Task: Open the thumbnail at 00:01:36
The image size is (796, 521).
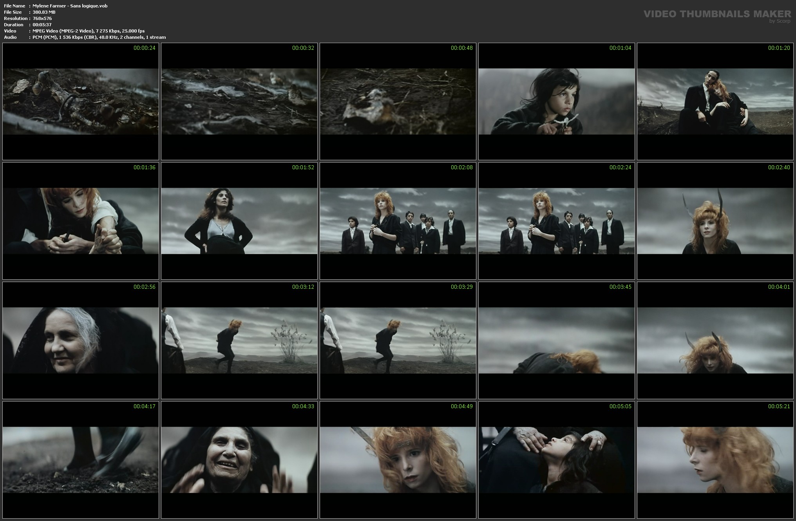Action: click(81, 221)
